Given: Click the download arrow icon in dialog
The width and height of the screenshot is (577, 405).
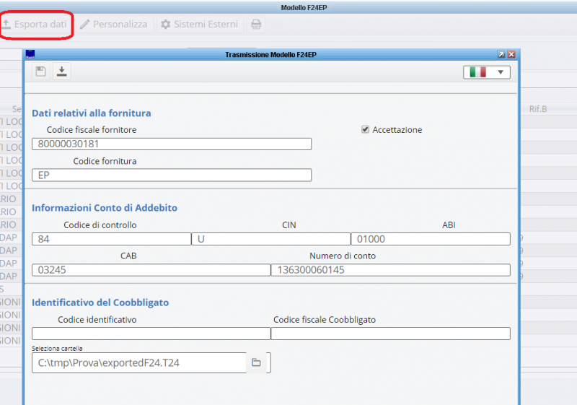Looking at the screenshot, I should click(x=62, y=71).
